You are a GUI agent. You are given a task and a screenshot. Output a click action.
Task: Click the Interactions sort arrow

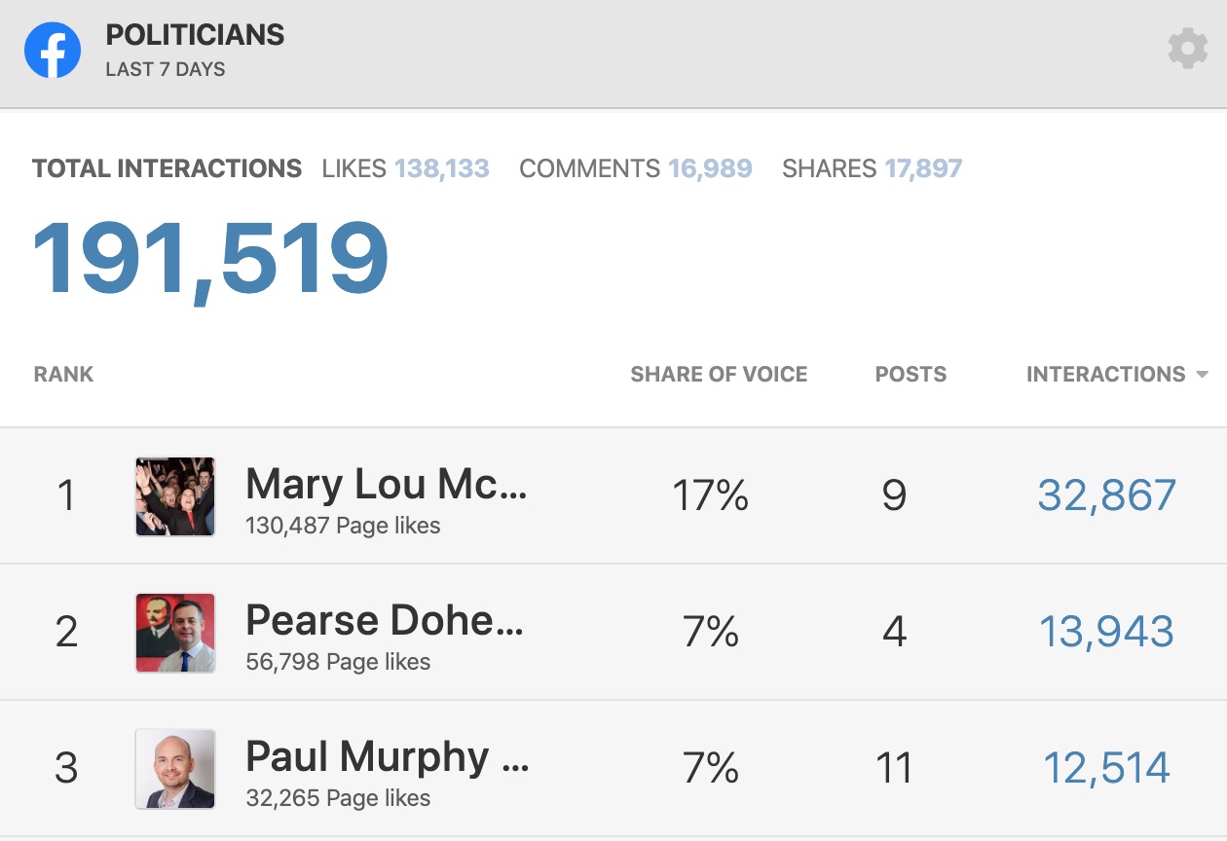(1202, 375)
